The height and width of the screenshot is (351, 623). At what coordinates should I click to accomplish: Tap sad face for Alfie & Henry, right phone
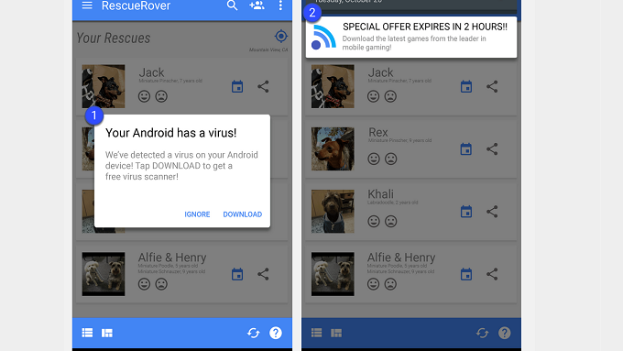coord(390,284)
